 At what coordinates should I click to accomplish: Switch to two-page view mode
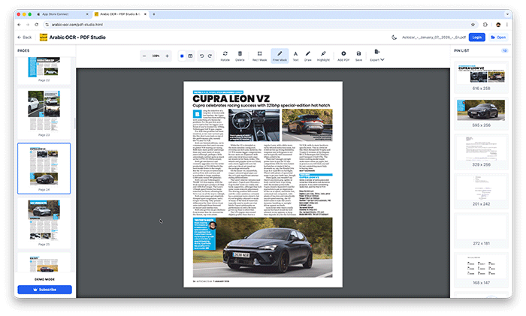(190, 56)
